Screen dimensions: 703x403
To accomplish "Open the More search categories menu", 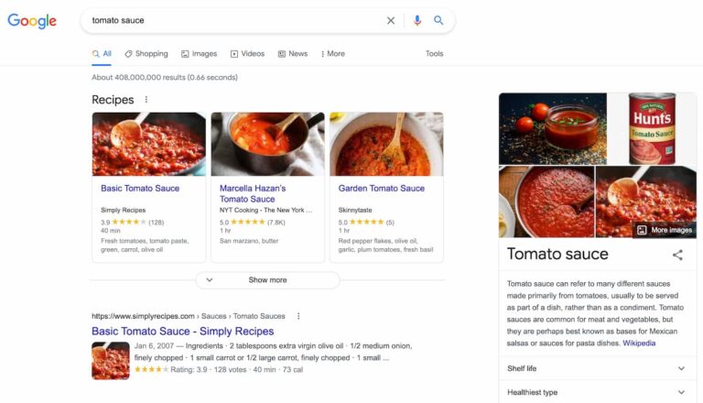I will coord(332,54).
